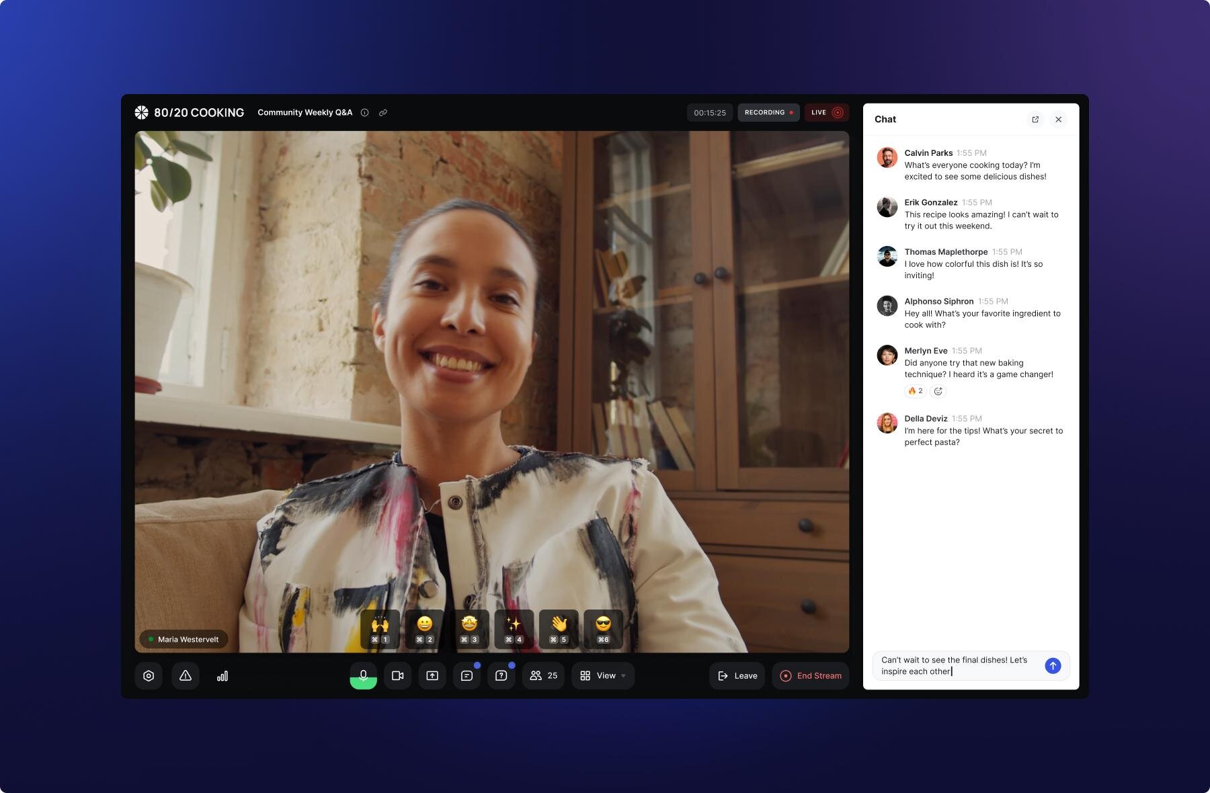
Task: Click Alphonso Siphron's avatar
Action: (x=887, y=306)
